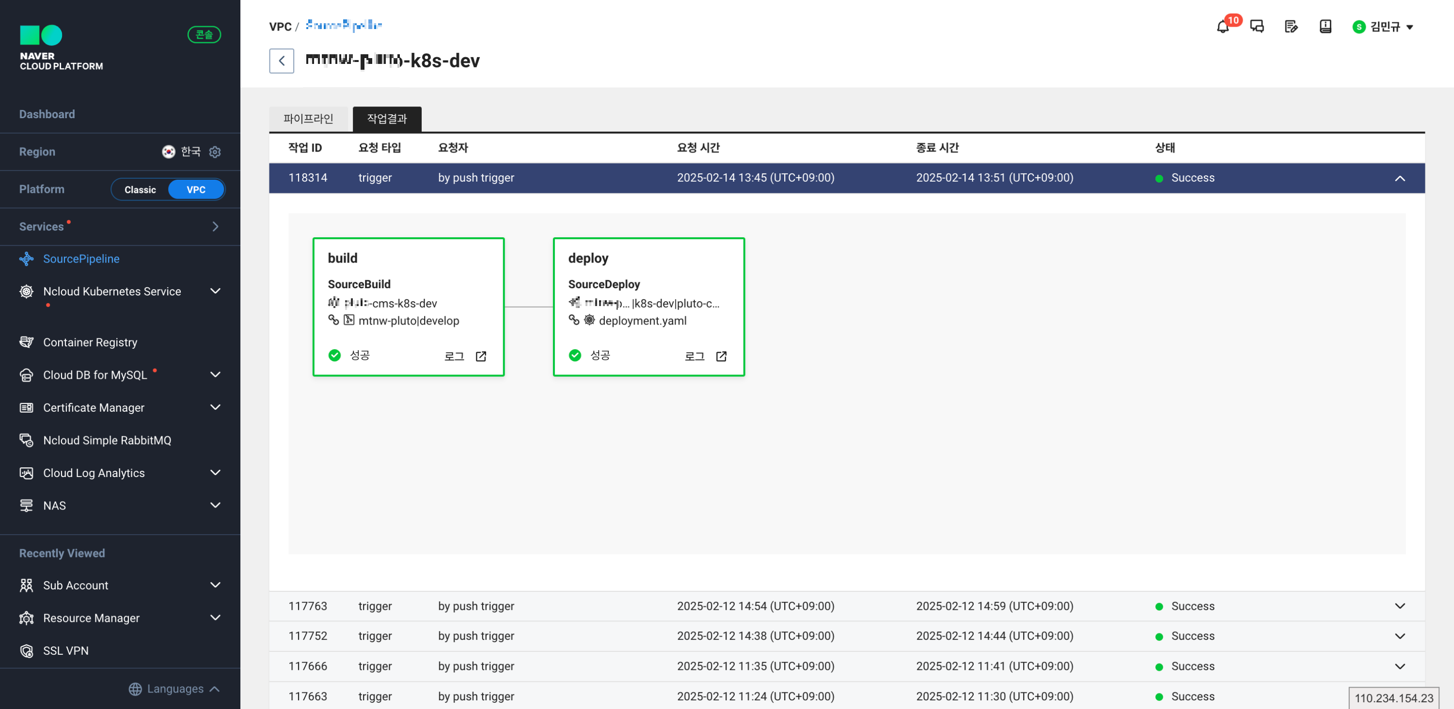
Task: Open the notifications bell icon
Action: (1223, 27)
